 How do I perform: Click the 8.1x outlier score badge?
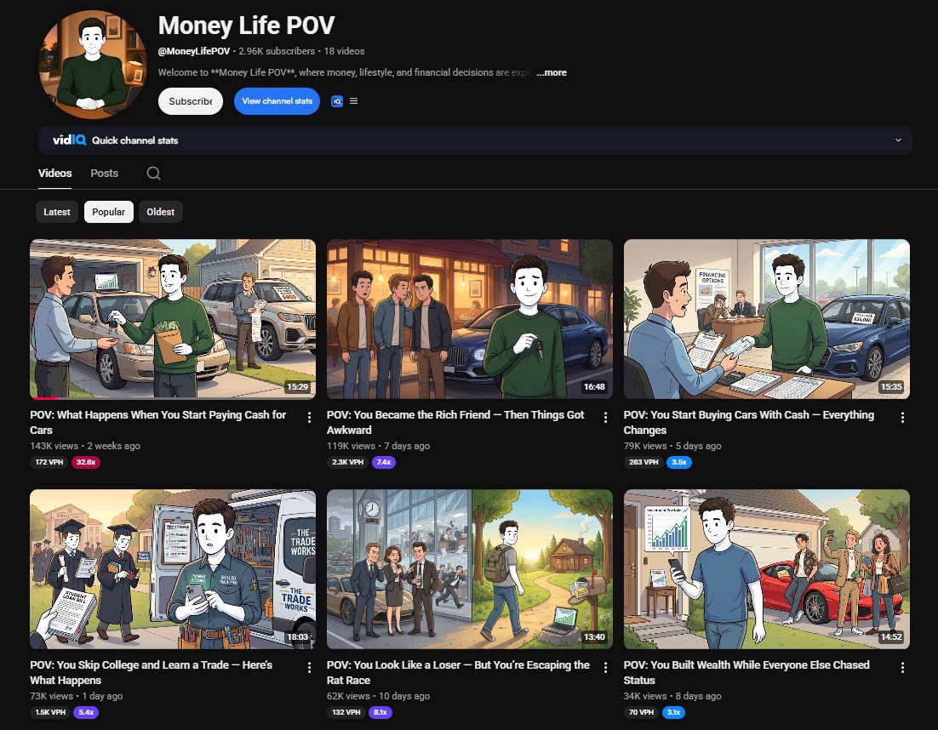point(380,712)
